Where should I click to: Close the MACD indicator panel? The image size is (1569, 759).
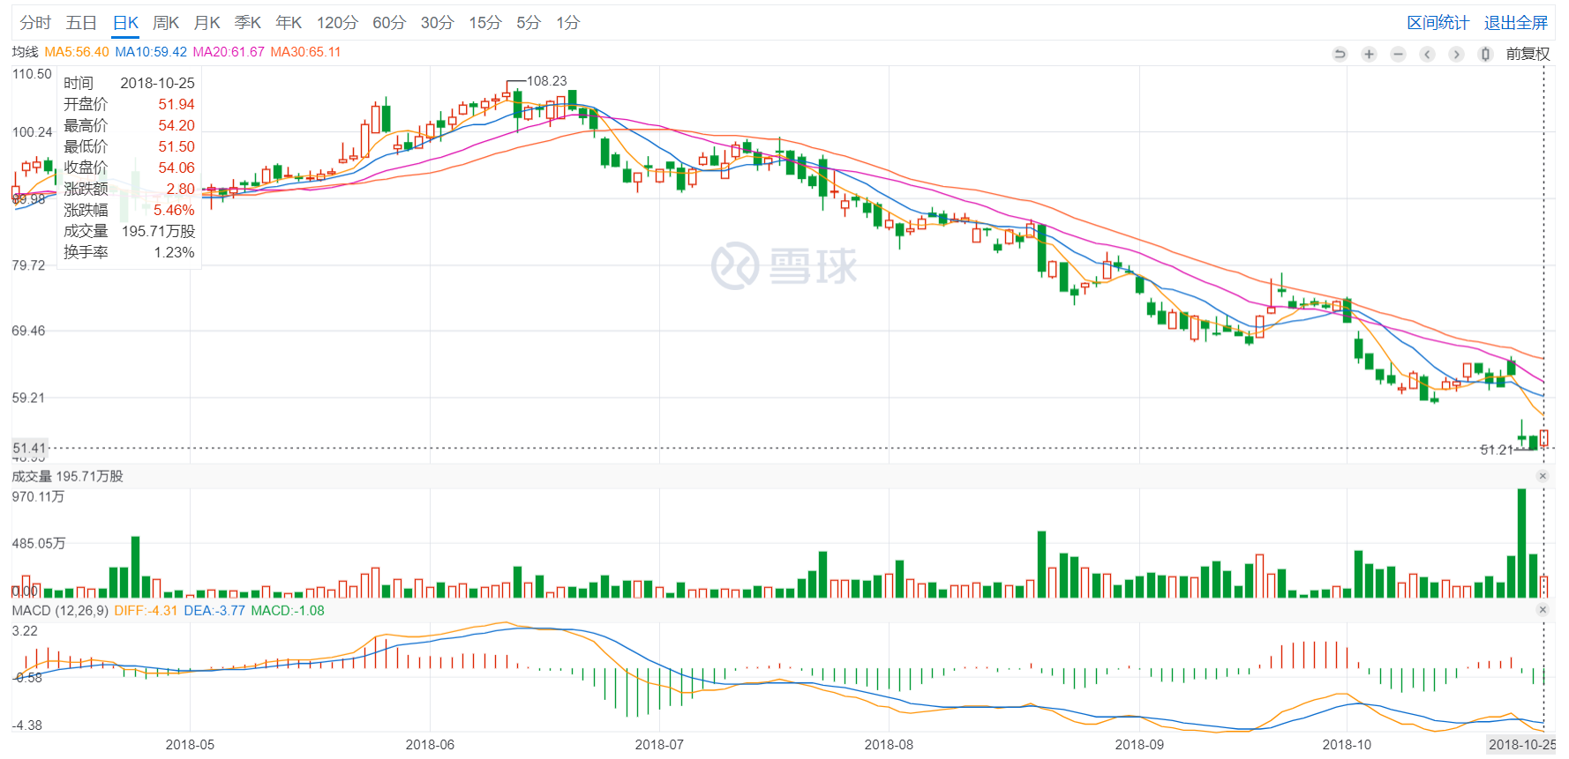[x=1543, y=610]
